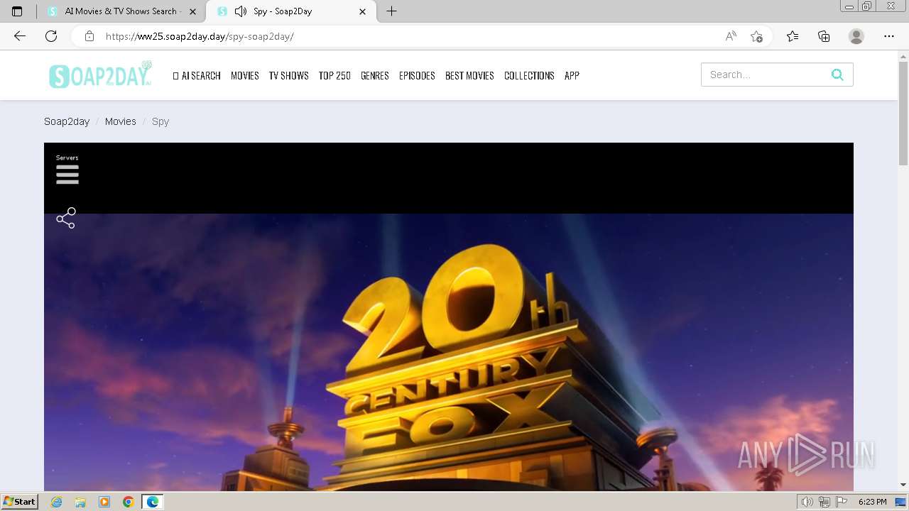This screenshot has height=511, width=909.
Task: Click the video player frame
Action: [449, 317]
